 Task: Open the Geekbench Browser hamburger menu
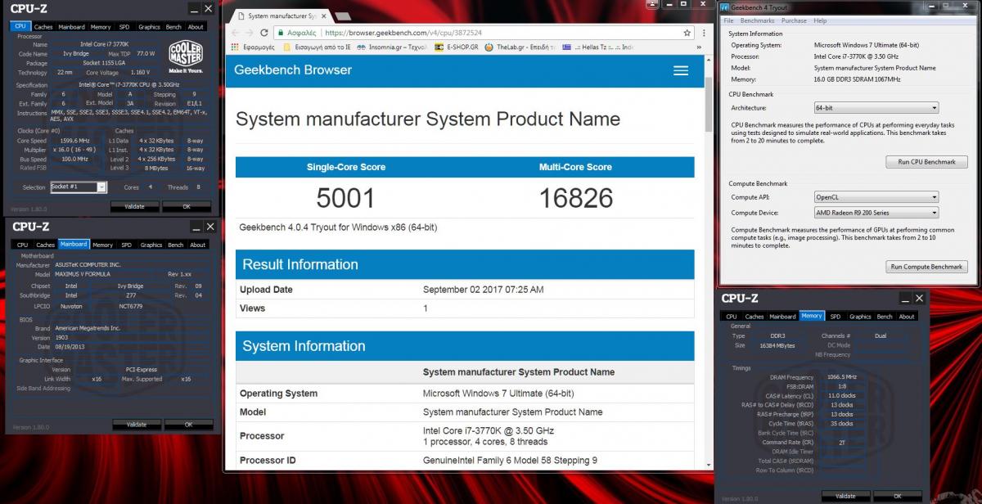point(681,70)
